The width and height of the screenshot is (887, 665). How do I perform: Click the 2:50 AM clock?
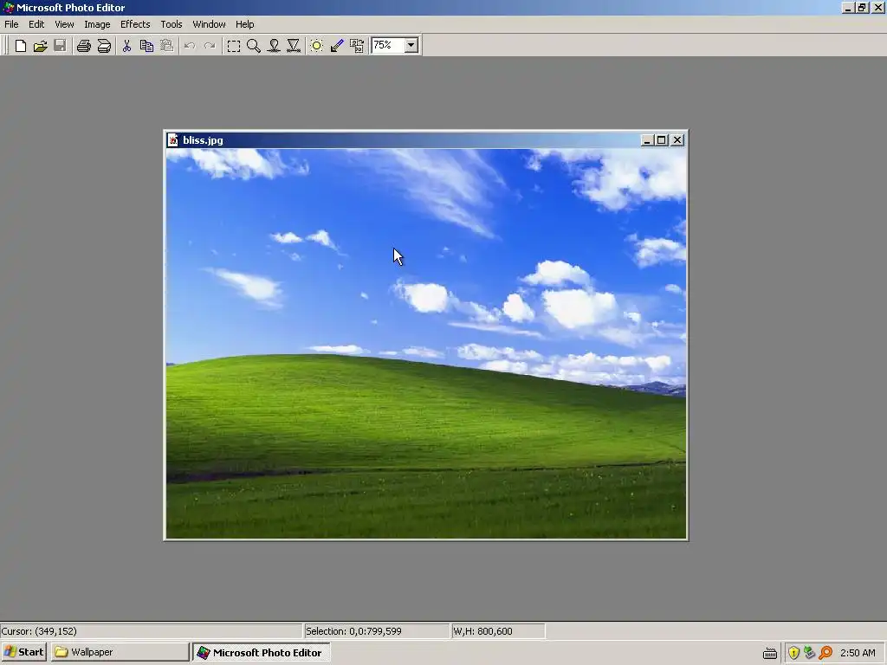(x=858, y=653)
